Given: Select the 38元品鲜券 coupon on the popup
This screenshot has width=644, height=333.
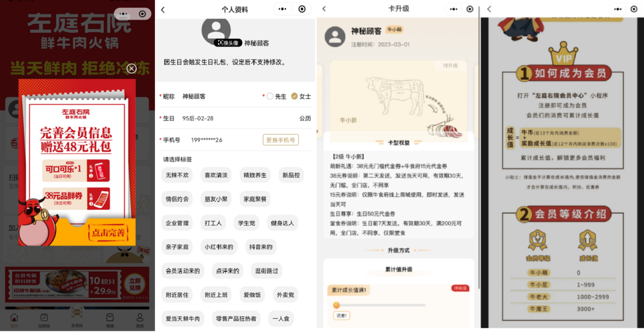Looking at the screenshot, I should point(76,198).
